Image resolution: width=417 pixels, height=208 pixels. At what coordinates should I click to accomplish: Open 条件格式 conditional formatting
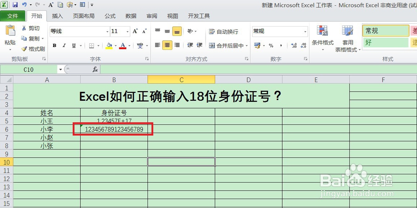point(323,38)
